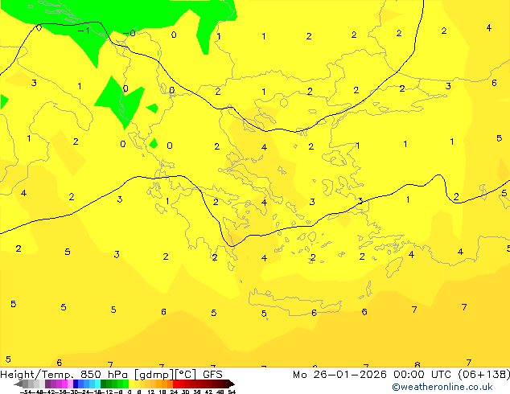Click the dark maroon right arrow end of color scale
This screenshot has width=510, height=394.
point(232,384)
